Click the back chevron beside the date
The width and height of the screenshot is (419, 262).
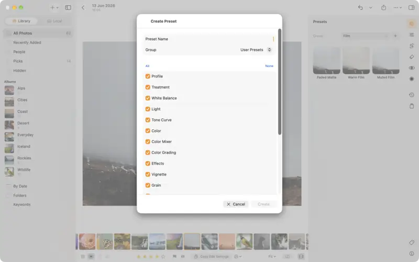pyautogui.click(x=83, y=7)
